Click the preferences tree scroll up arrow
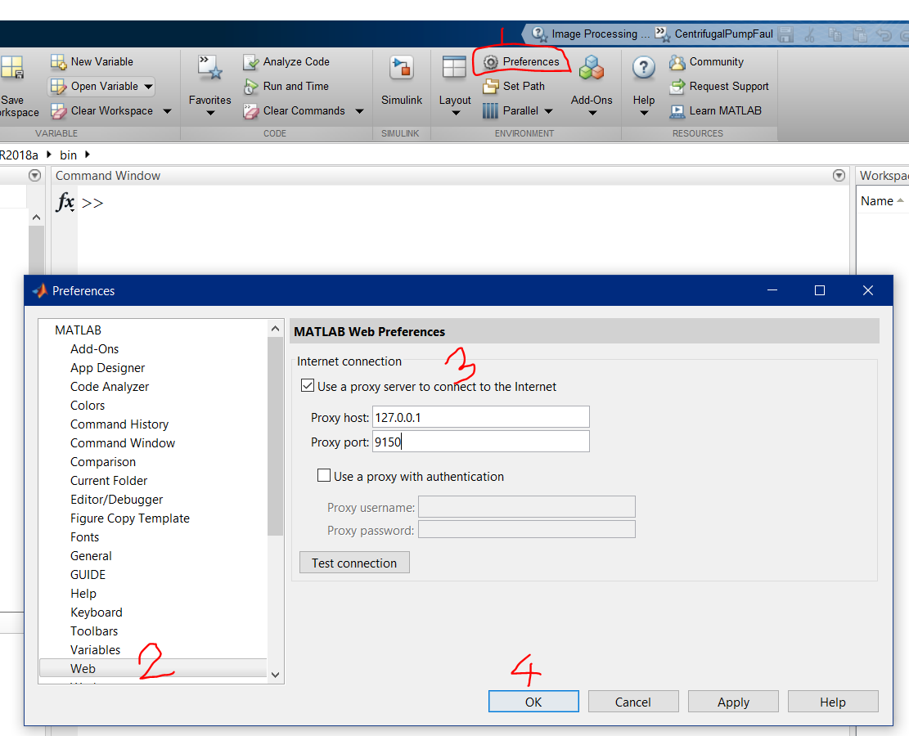909x736 pixels. coord(276,329)
